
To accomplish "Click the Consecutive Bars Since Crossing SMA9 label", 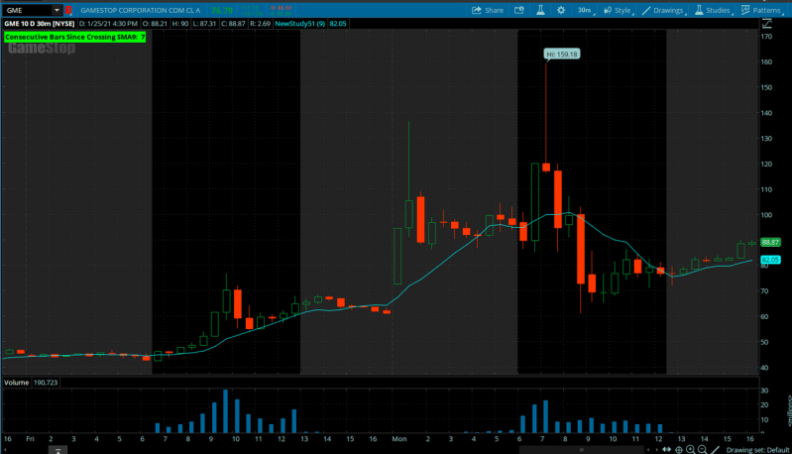I will click(x=74, y=37).
